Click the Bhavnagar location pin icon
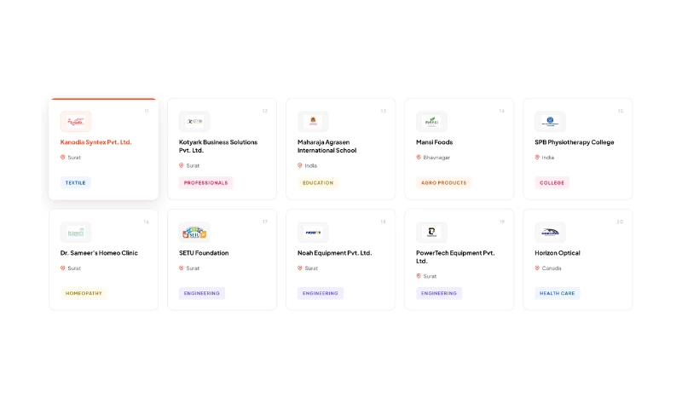Viewport: 682px width, 409px height. point(419,158)
